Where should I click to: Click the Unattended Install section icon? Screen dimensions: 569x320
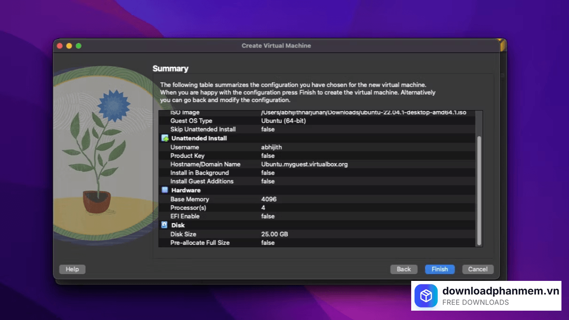pos(164,138)
